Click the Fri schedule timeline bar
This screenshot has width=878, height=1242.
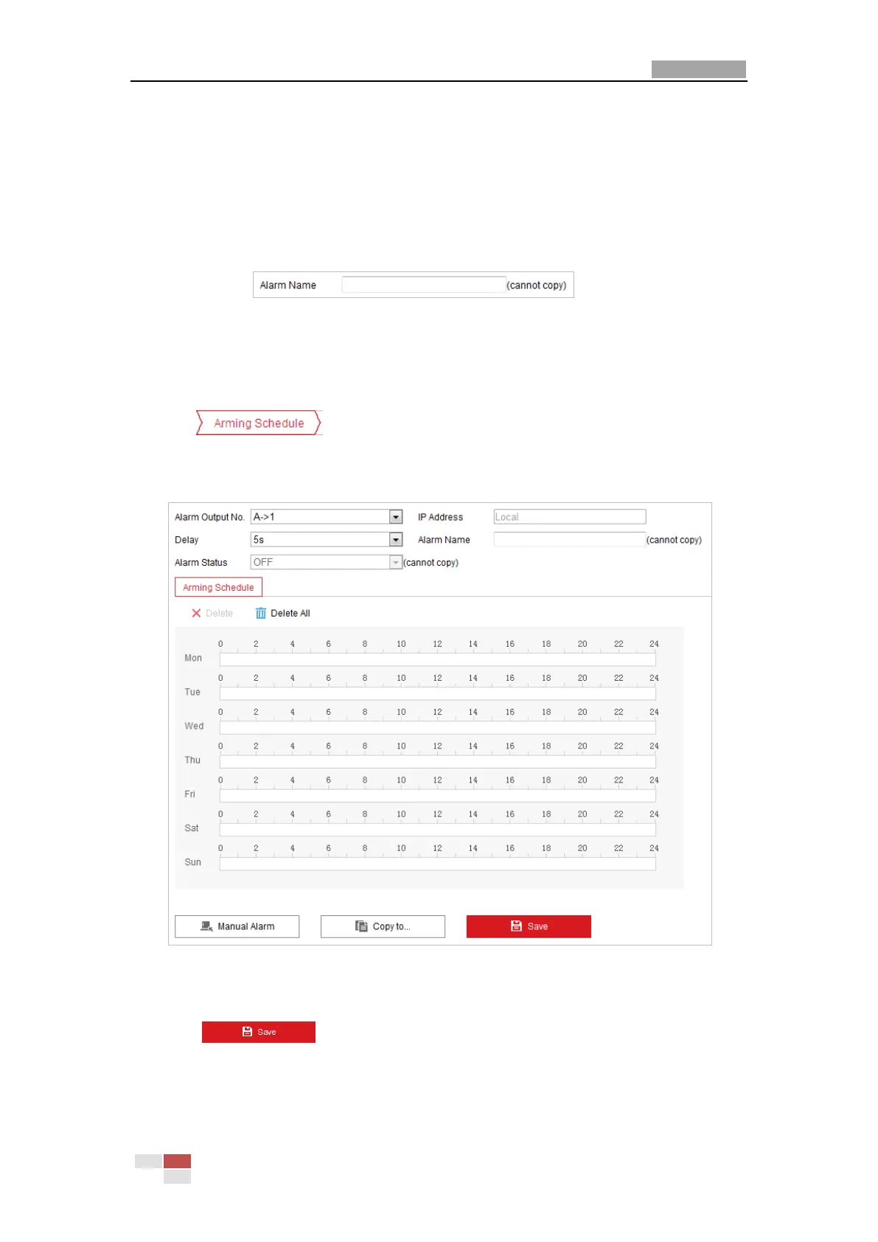pos(437,795)
